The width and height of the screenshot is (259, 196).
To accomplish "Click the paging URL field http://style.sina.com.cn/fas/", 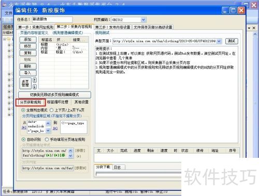I will coord(48,168).
